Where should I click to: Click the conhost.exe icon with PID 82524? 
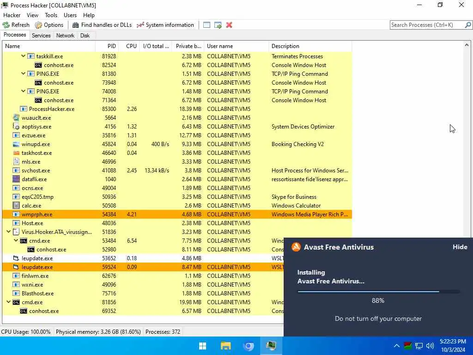[x=38, y=65]
